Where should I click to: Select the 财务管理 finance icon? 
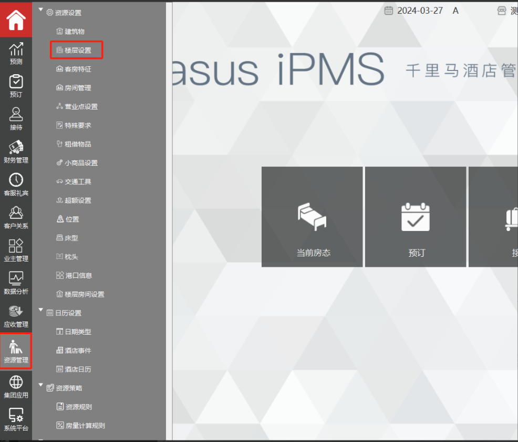(16, 152)
